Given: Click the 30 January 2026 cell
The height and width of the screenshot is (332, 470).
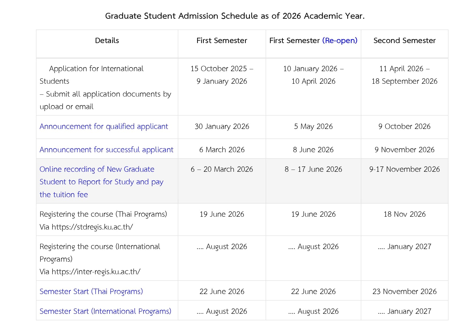Looking at the screenshot, I should point(222,127).
